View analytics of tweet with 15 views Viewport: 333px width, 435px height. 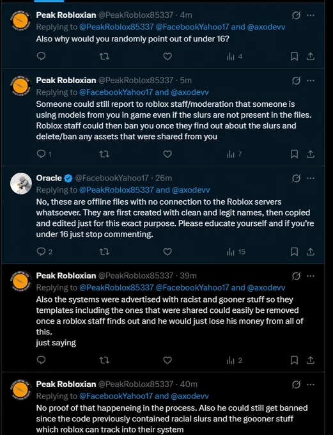tap(236, 251)
